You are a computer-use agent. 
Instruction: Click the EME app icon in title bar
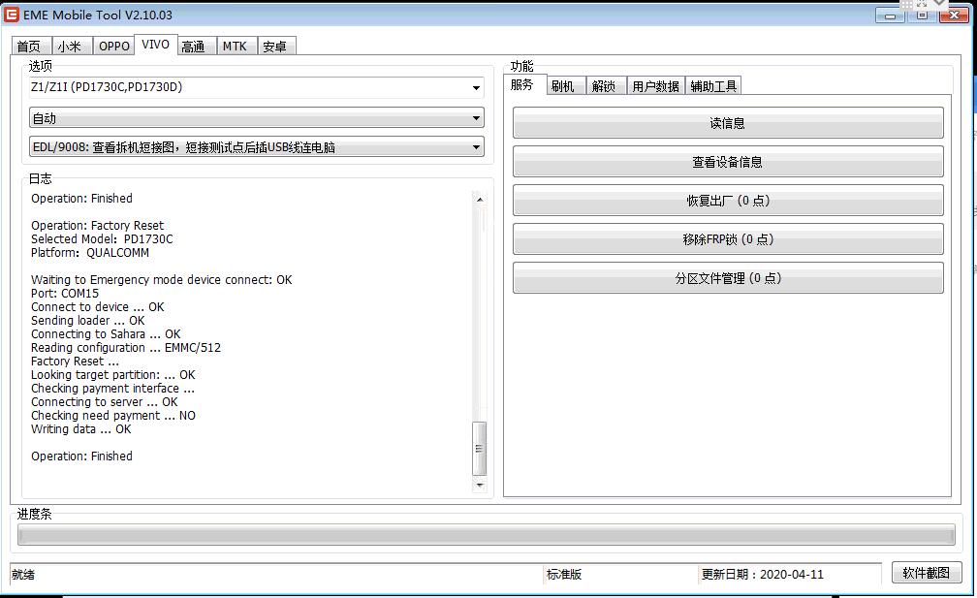click(x=12, y=15)
